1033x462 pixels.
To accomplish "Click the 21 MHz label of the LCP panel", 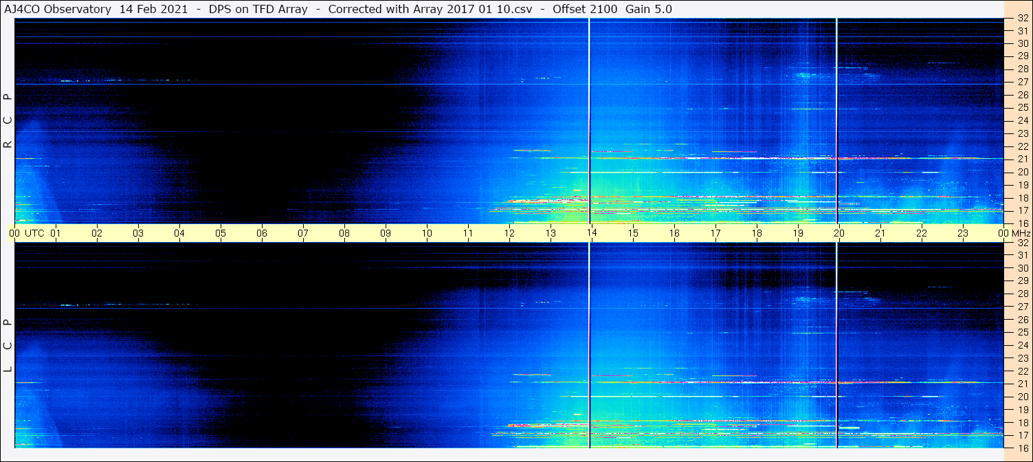I will coord(1023,384).
